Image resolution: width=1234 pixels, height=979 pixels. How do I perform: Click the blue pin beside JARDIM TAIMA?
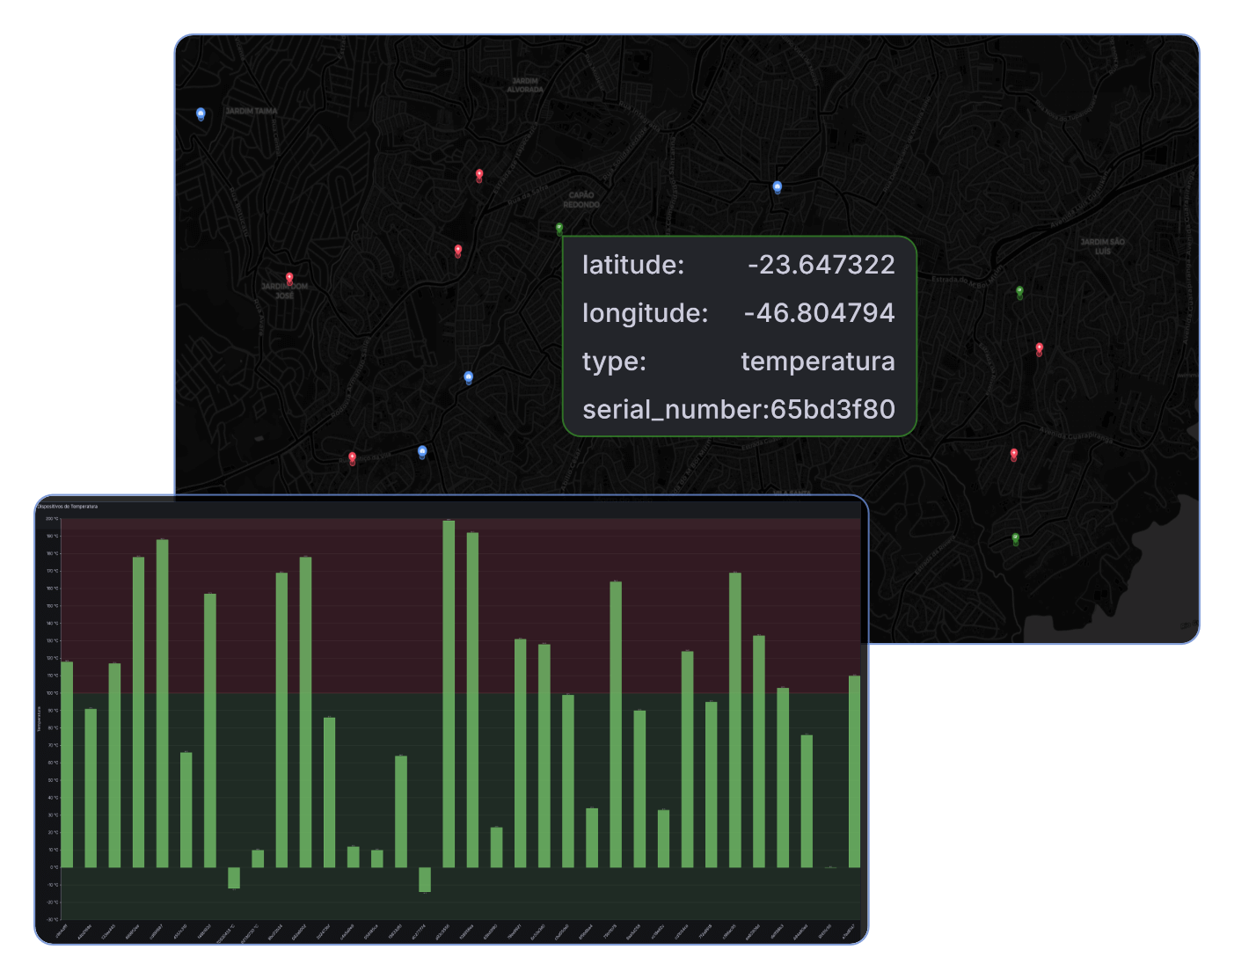(201, 114)
